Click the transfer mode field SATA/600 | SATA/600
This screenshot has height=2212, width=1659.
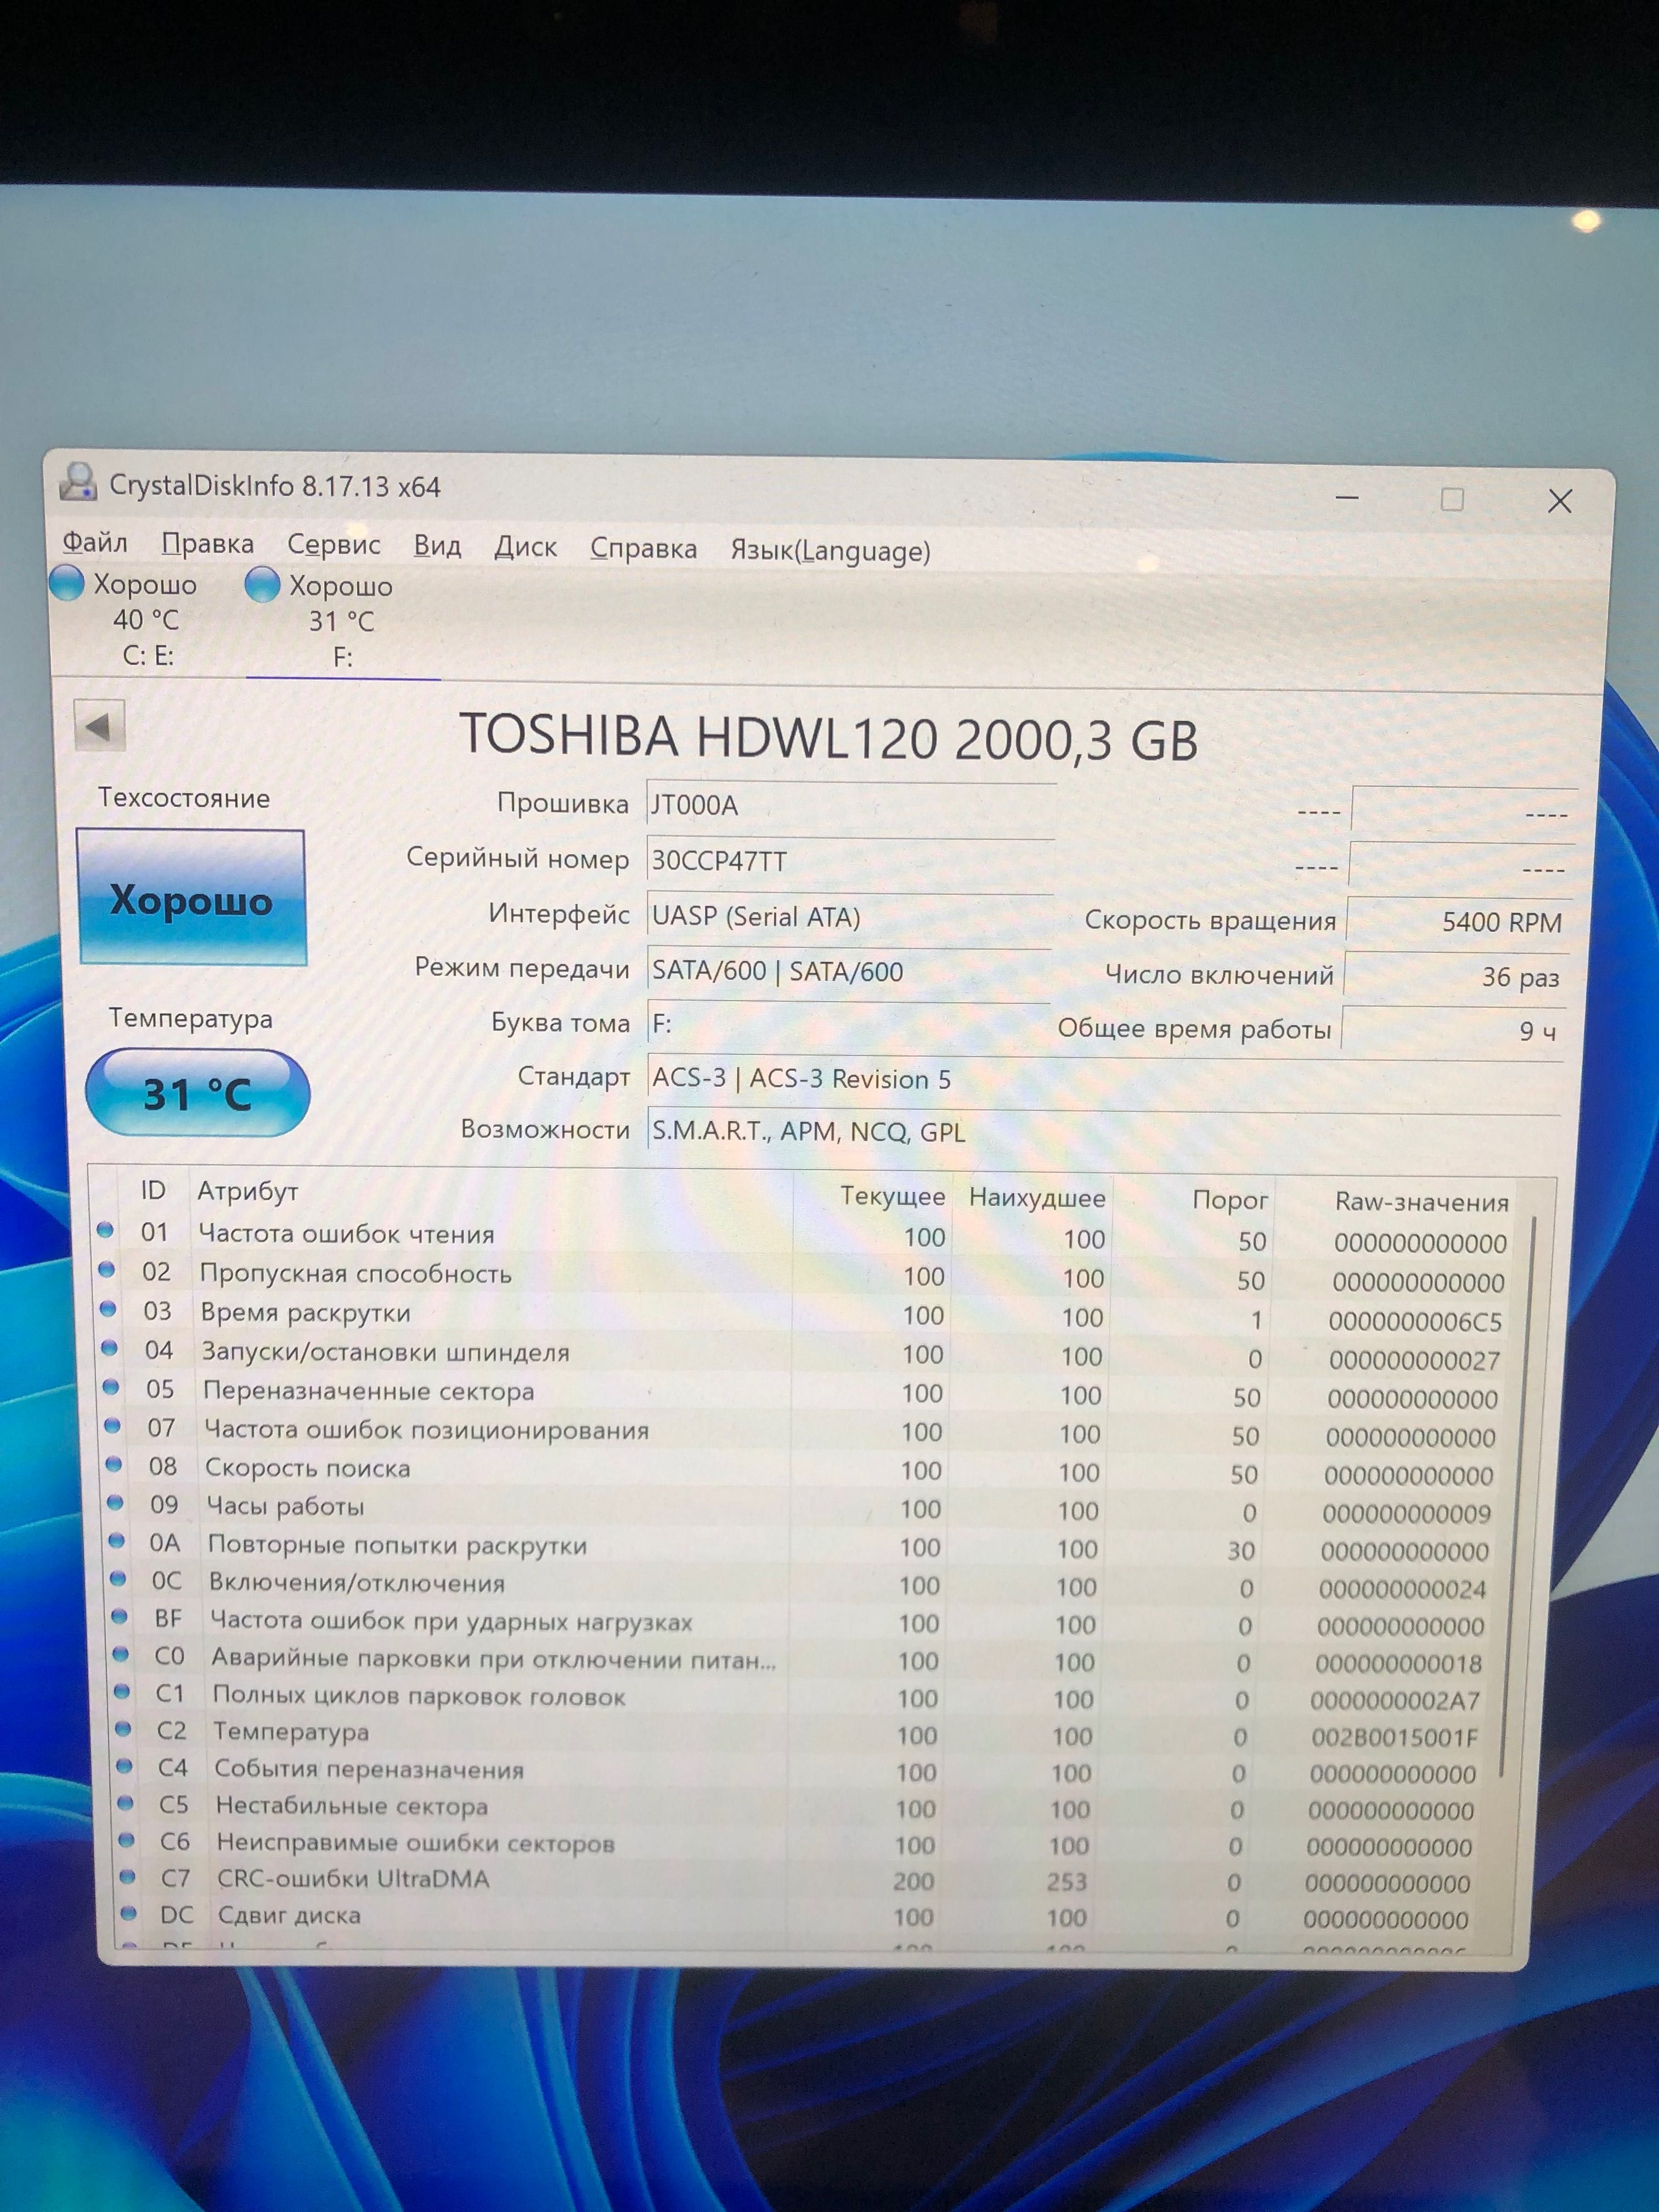849,971
